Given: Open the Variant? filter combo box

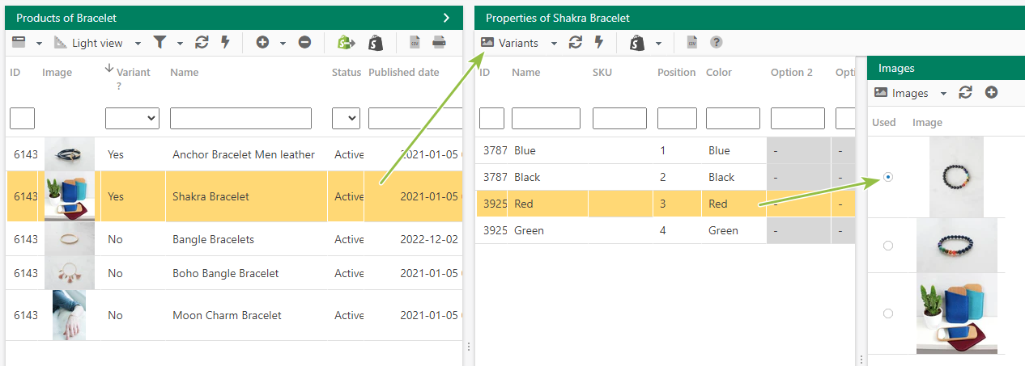Looking at the screenshot, I should click(132, 119).
